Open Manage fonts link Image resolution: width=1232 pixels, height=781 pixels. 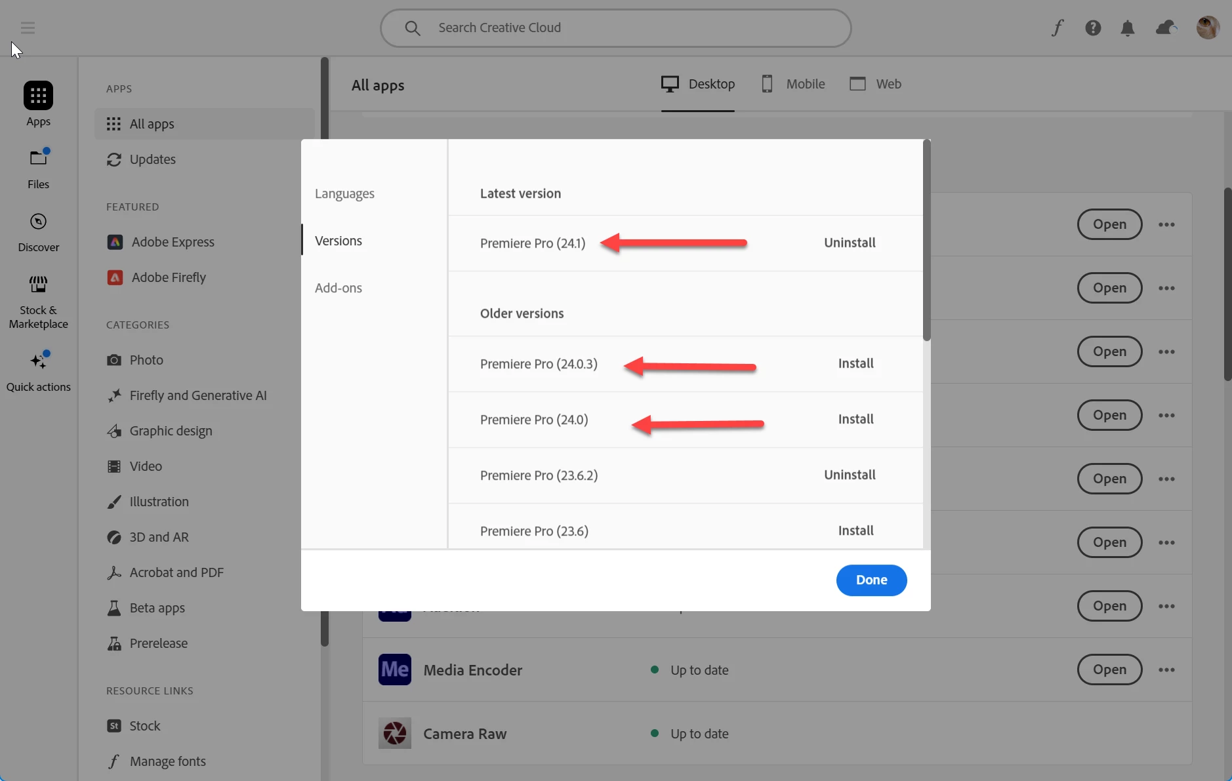point(156,761)
